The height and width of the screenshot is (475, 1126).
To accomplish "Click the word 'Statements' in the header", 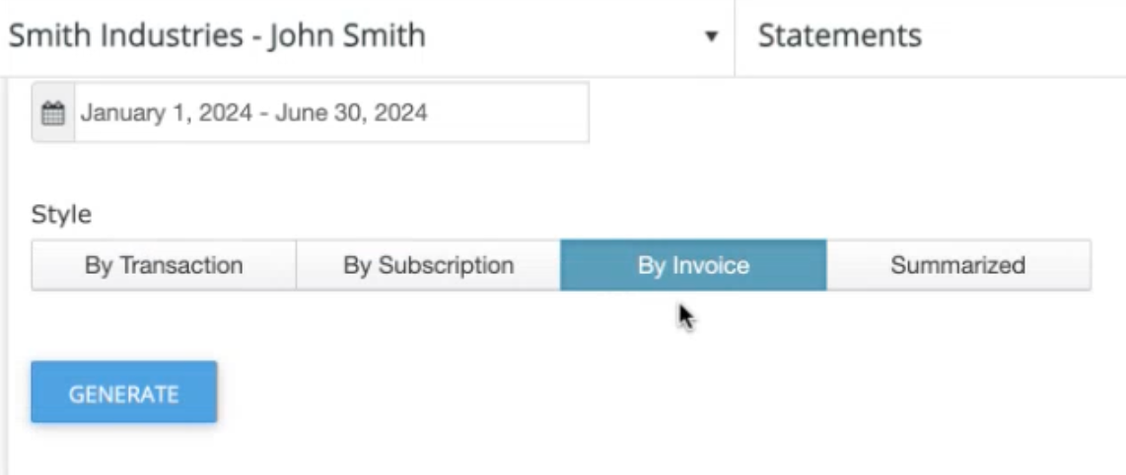I will click(x=840, y=35).
